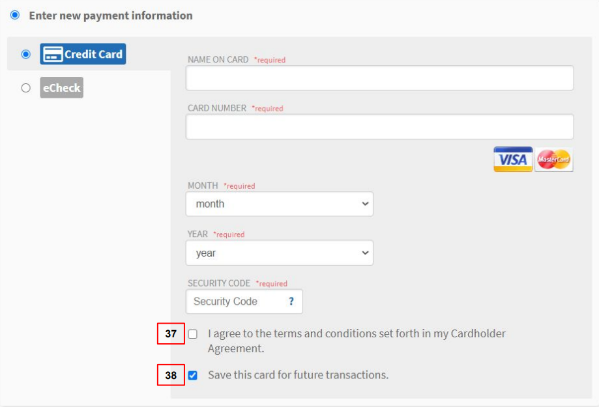Click the MasterCard logo
This screenshot has width=599, height=407.
pos(553,159)
